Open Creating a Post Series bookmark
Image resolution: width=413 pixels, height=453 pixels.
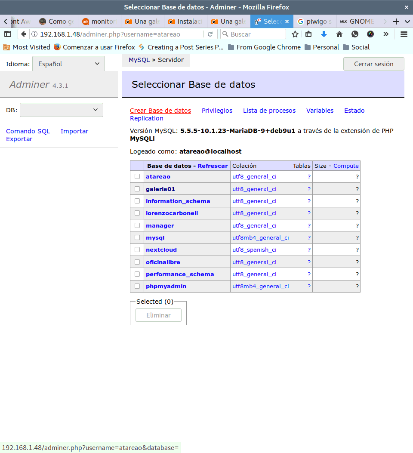181,47
